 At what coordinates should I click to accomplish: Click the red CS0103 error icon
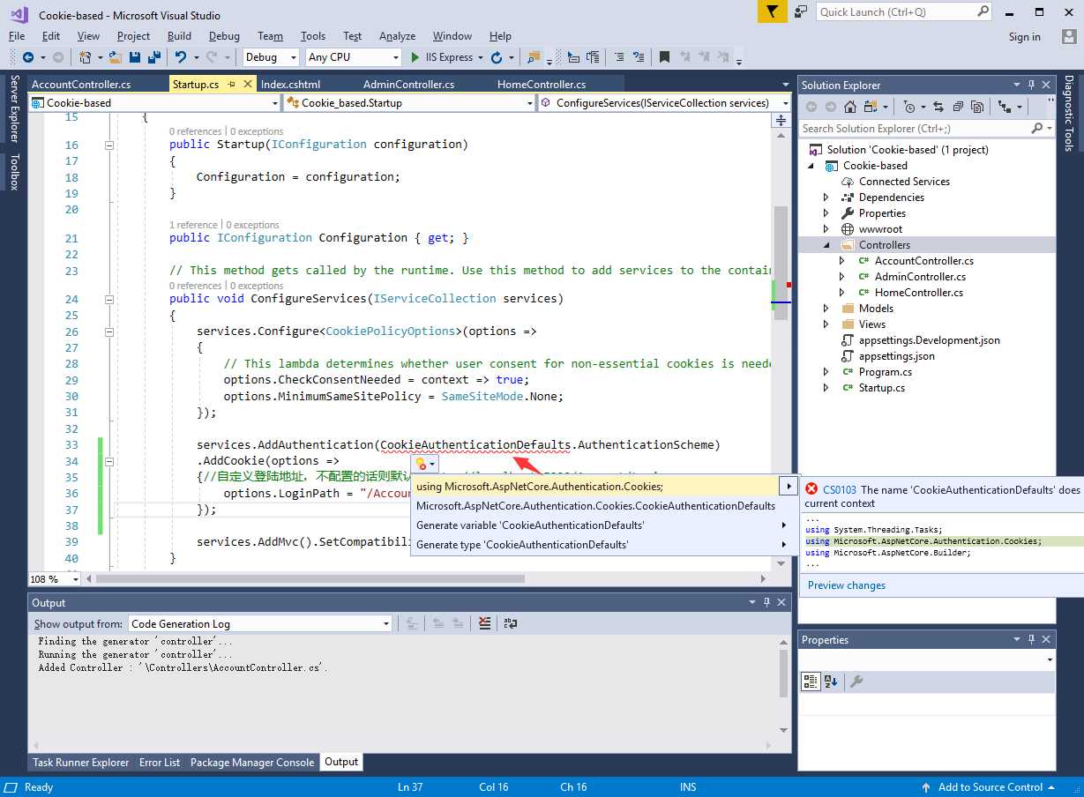tap(811, 488)
